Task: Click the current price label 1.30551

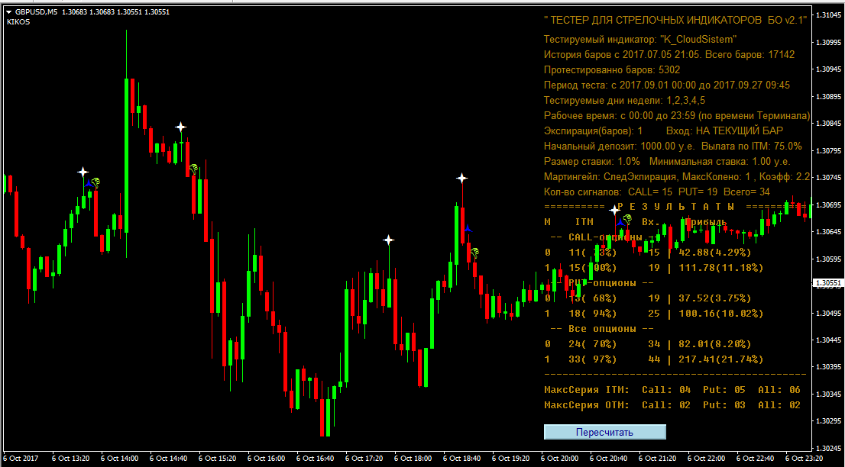Action: tap(828, 282)
